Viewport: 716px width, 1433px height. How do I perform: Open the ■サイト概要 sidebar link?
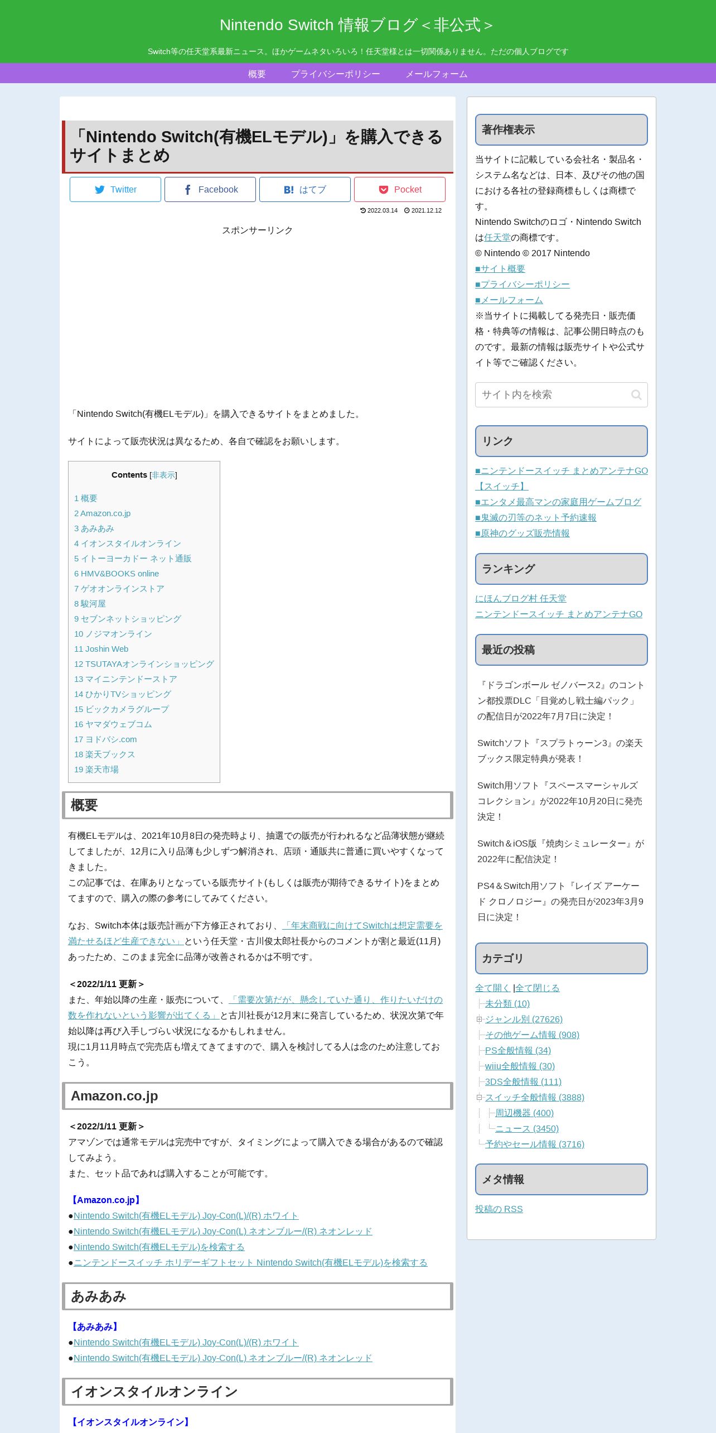click(x=500, y=269)
